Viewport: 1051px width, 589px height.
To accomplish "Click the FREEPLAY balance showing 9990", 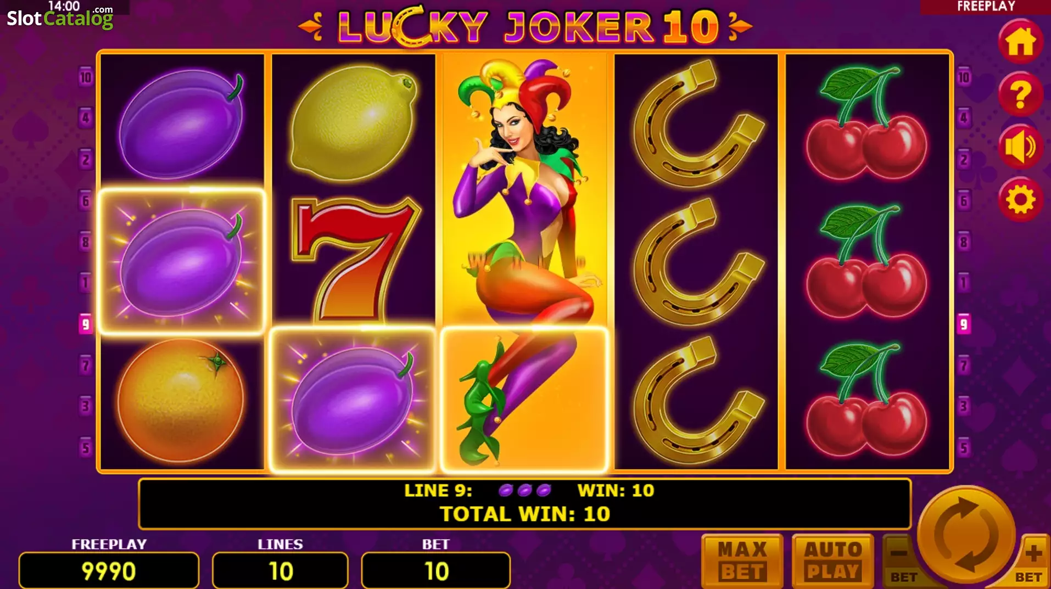I will (x=109, y=571).
